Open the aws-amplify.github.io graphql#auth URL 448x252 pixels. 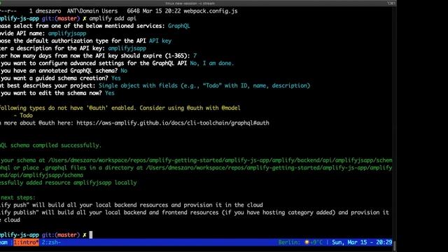coord(173,123)
